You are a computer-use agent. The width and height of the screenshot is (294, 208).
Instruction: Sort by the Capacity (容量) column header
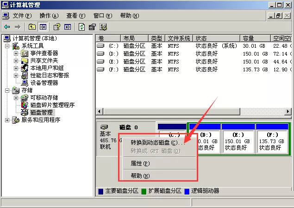pyautogui.click(x=255, y=38)
